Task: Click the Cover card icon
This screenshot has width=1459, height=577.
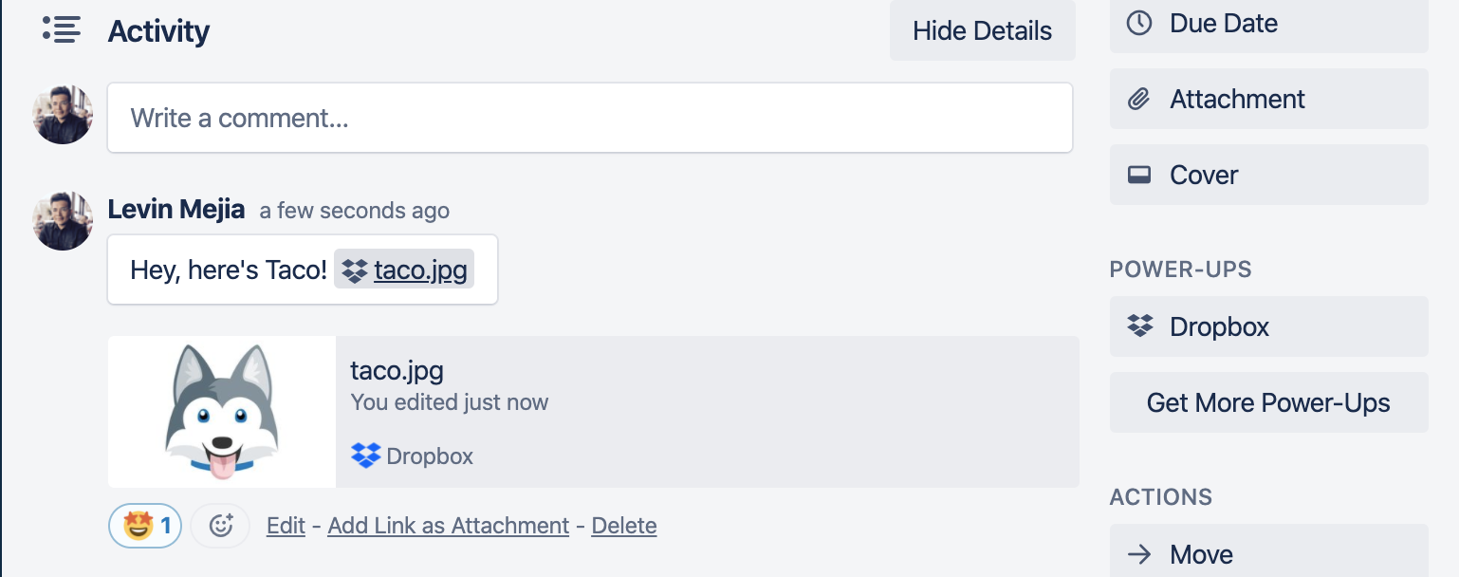Action: [x=1139, y=175]
